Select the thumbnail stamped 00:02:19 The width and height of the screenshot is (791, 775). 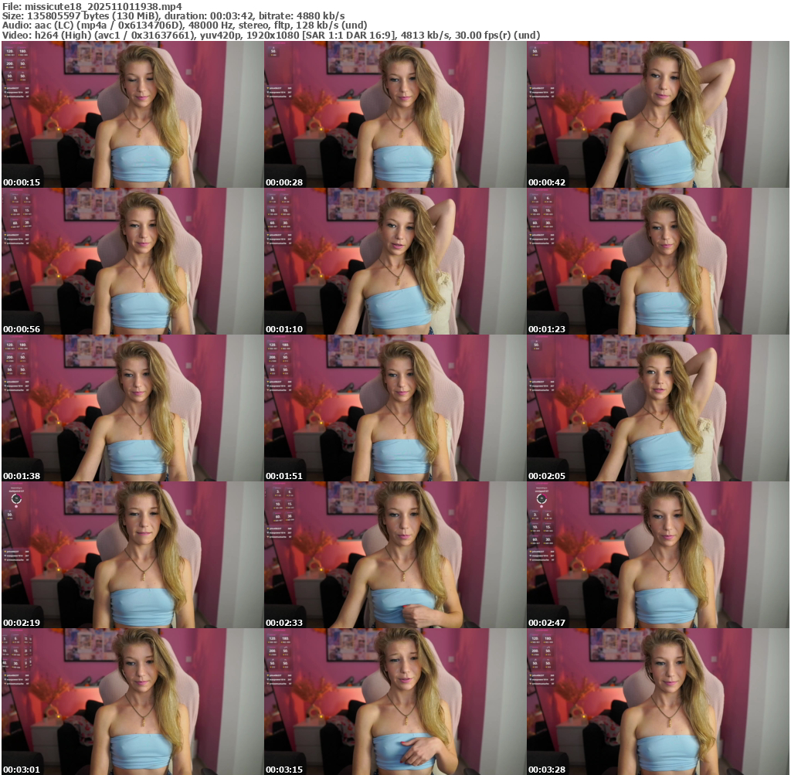click(133, 555)
